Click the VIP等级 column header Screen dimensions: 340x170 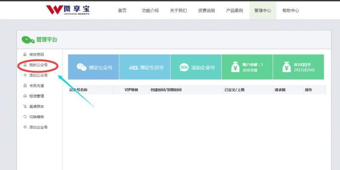click(131, 90)
